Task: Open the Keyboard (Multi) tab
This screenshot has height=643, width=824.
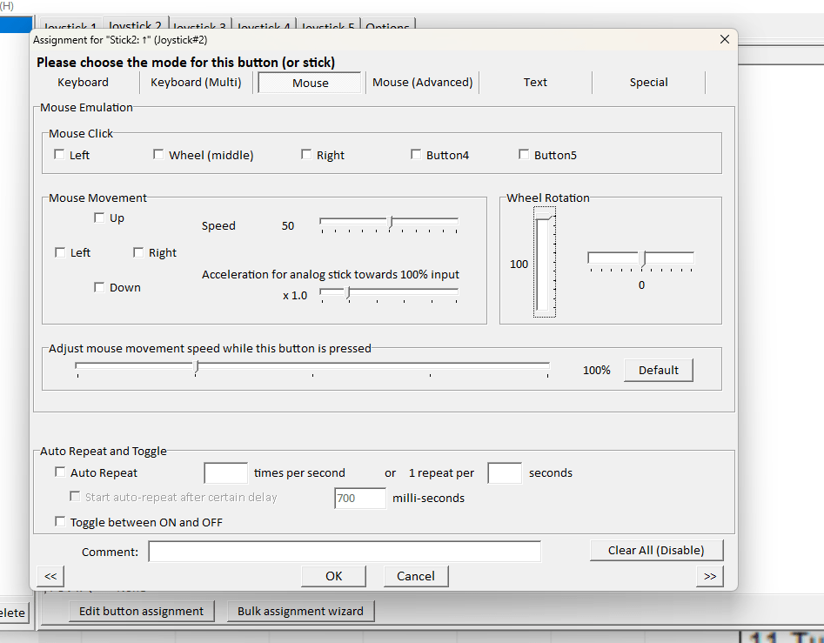Action: pyautogui.click(x=196, y=83)
